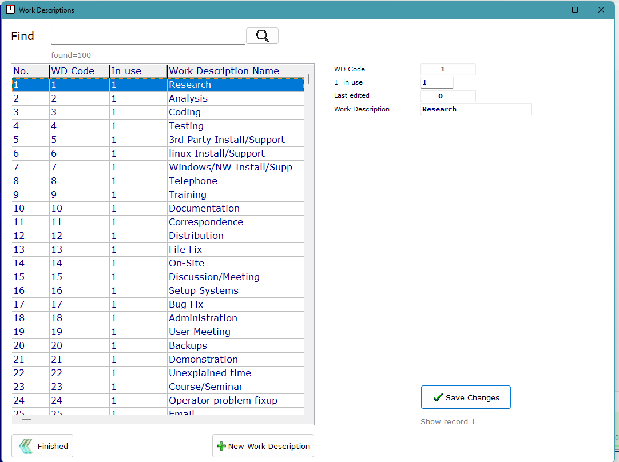
Task: Click the Last edited field
Action: pos(448,96)
